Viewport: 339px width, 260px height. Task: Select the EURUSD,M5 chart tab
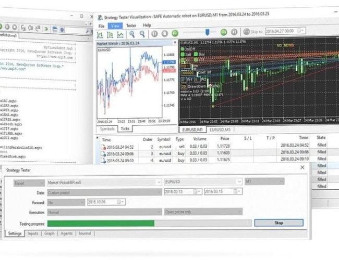pyautogui.click(x=220, y=129)
